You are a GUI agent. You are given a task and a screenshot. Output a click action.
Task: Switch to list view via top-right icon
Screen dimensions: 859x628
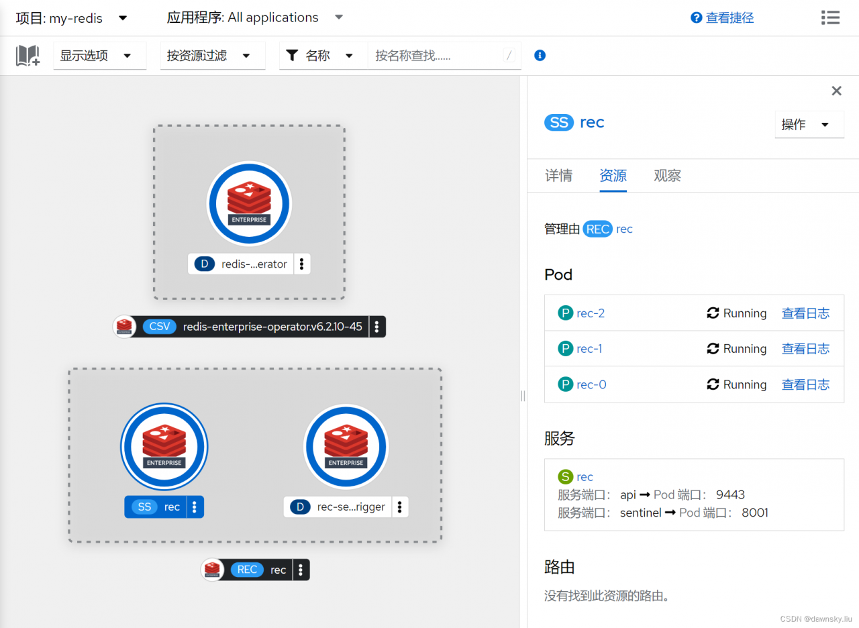click(830, 17)
